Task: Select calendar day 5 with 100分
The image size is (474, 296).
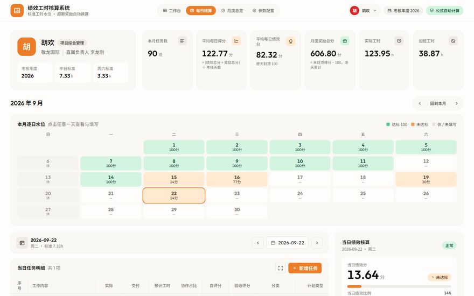Action: 426,147
